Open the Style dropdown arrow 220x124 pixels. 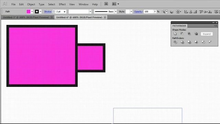131,11
